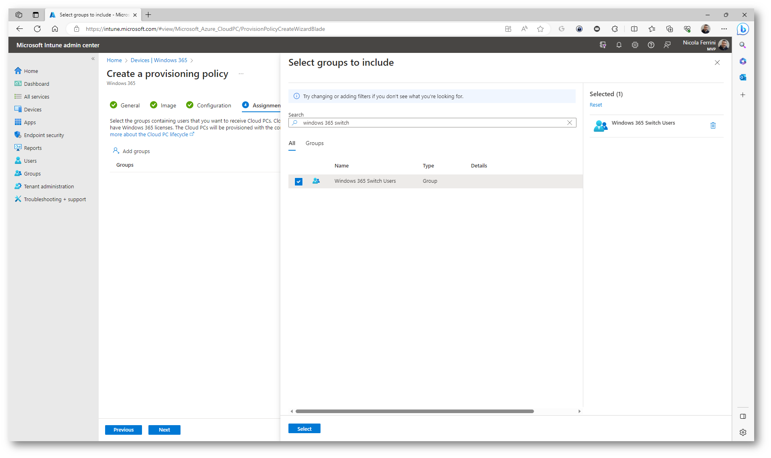The height and width of the screenshot is (458, 771).
Task: Open the browser favorites list icon
Action: point(652,29)
